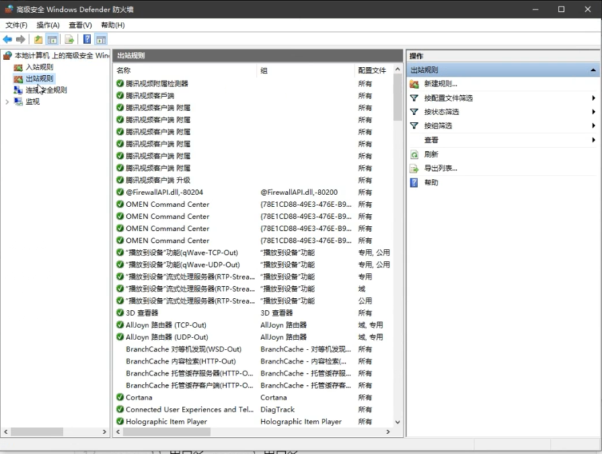
Task: Open the Help toolbar icon
Action: (87, 39)
